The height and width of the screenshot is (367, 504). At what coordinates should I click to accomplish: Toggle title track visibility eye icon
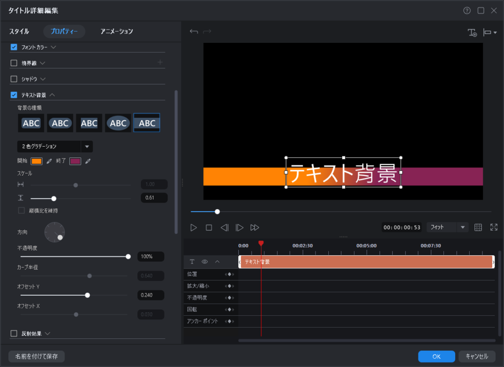click(205, 262)
